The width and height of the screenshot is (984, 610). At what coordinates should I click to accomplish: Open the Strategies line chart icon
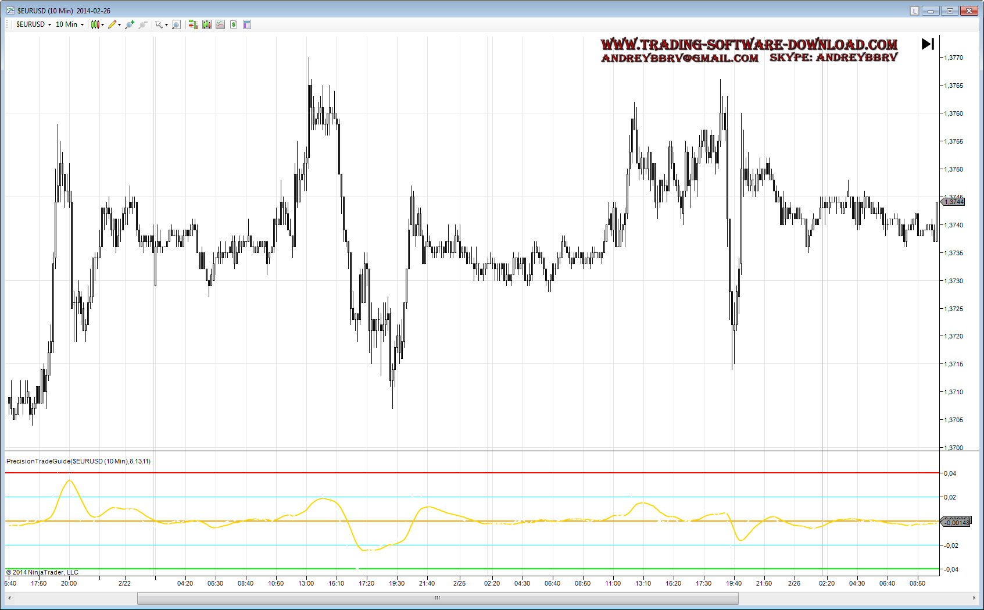tap(220, 24)
